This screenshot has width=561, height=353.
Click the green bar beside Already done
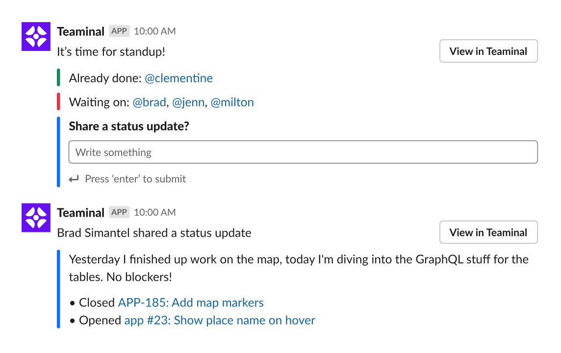[58, 77]
